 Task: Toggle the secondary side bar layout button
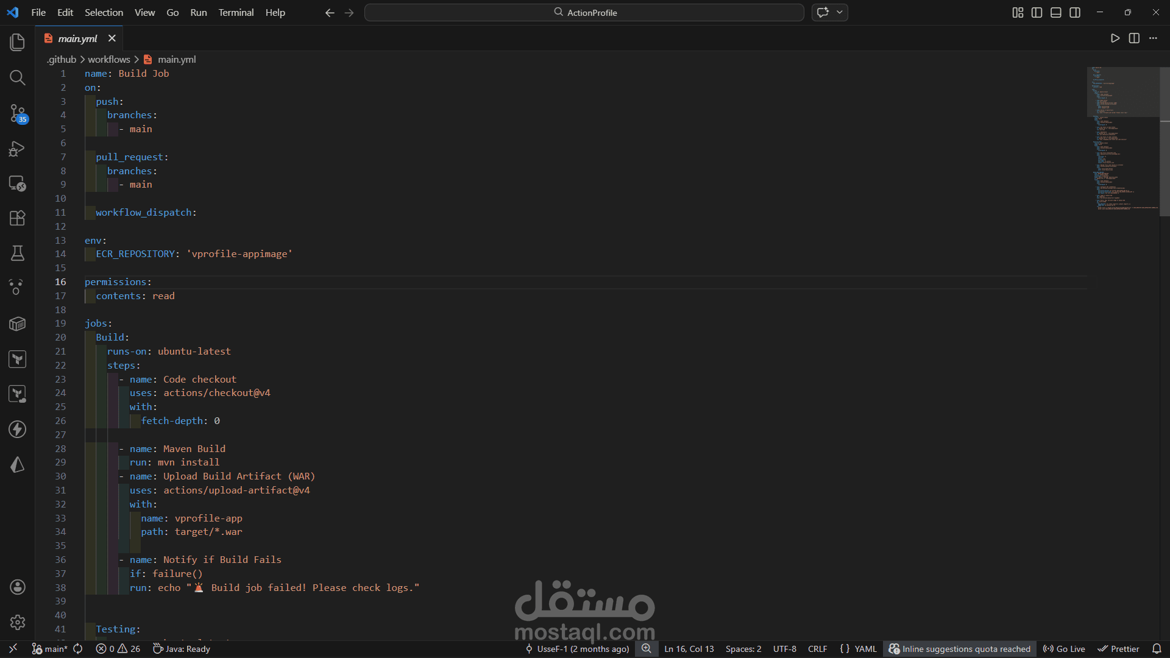pos(1075,12)
